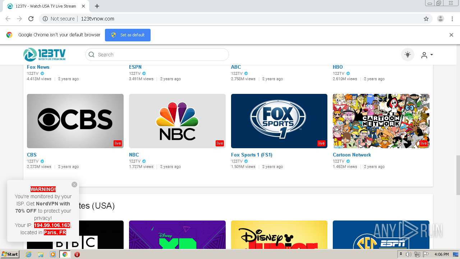Open the taskbar media player icon

[53, 254]
